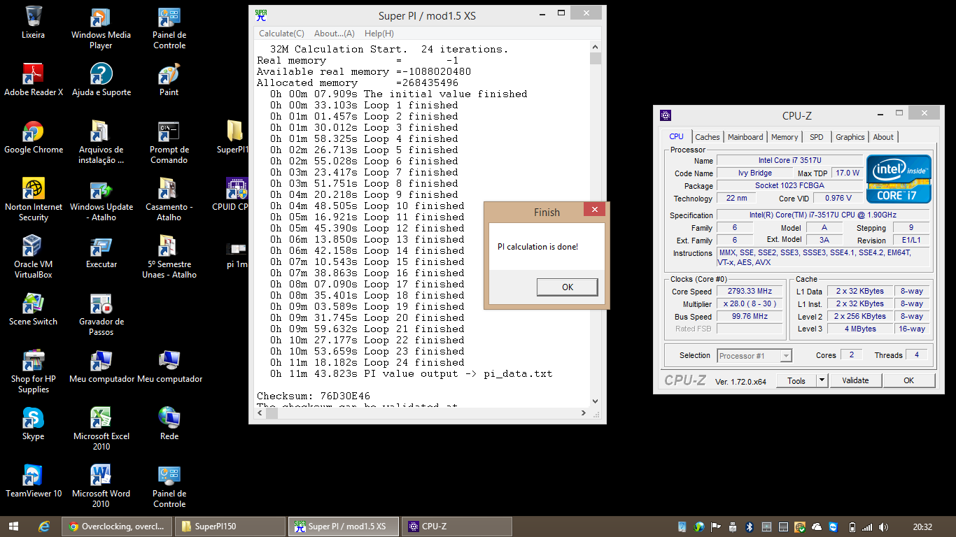
Task: Click the Validate button in CPU-Z
Action: 855,380
